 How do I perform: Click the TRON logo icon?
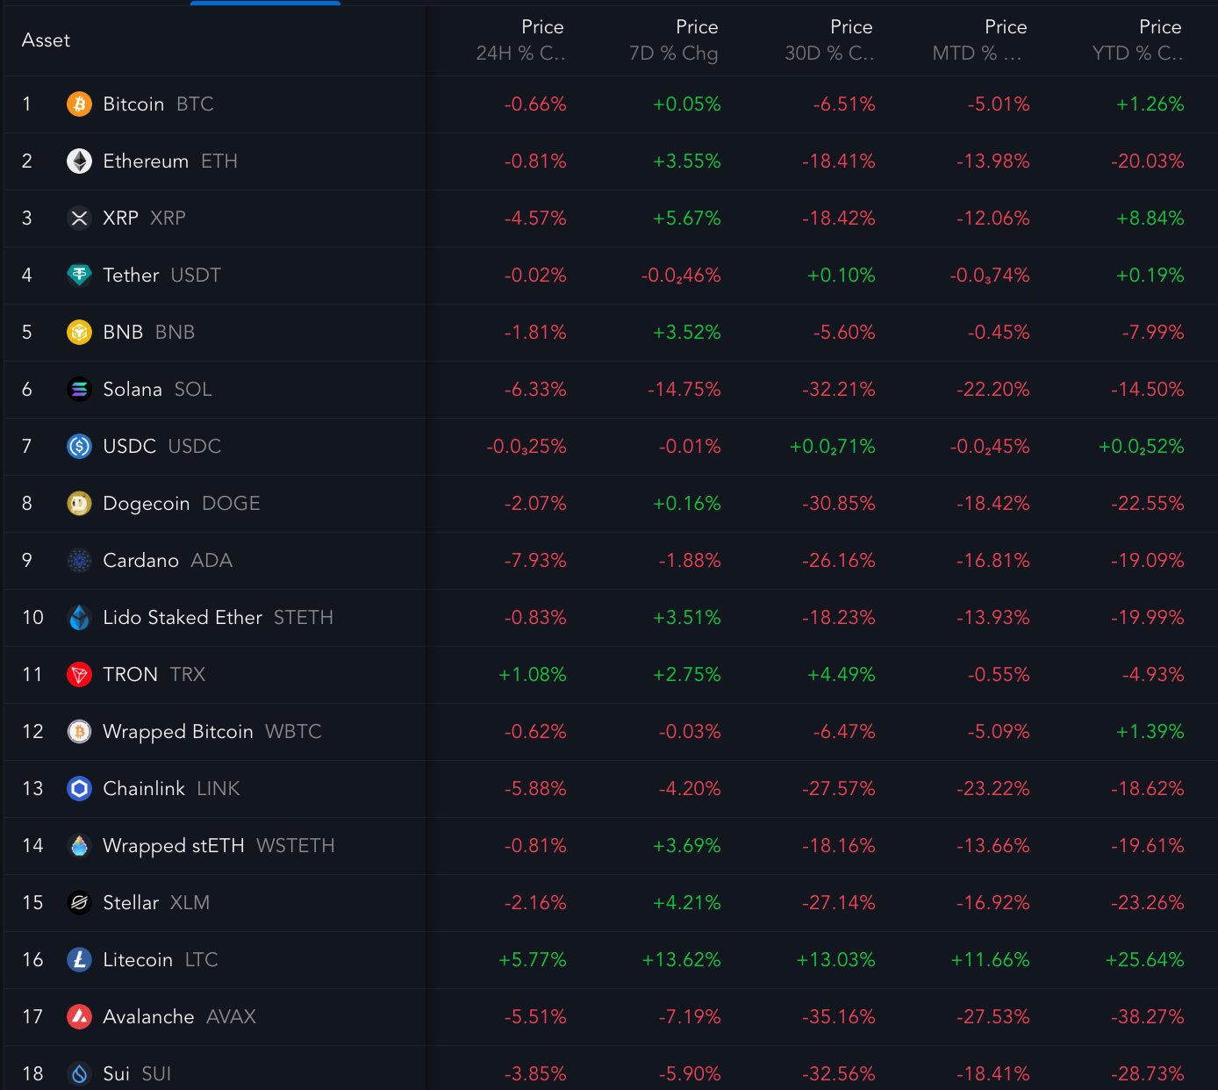(x=79, y=675)
